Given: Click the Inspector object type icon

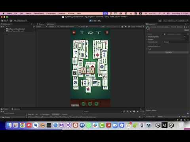Looking at the screenshot, I should click(148, 28).
